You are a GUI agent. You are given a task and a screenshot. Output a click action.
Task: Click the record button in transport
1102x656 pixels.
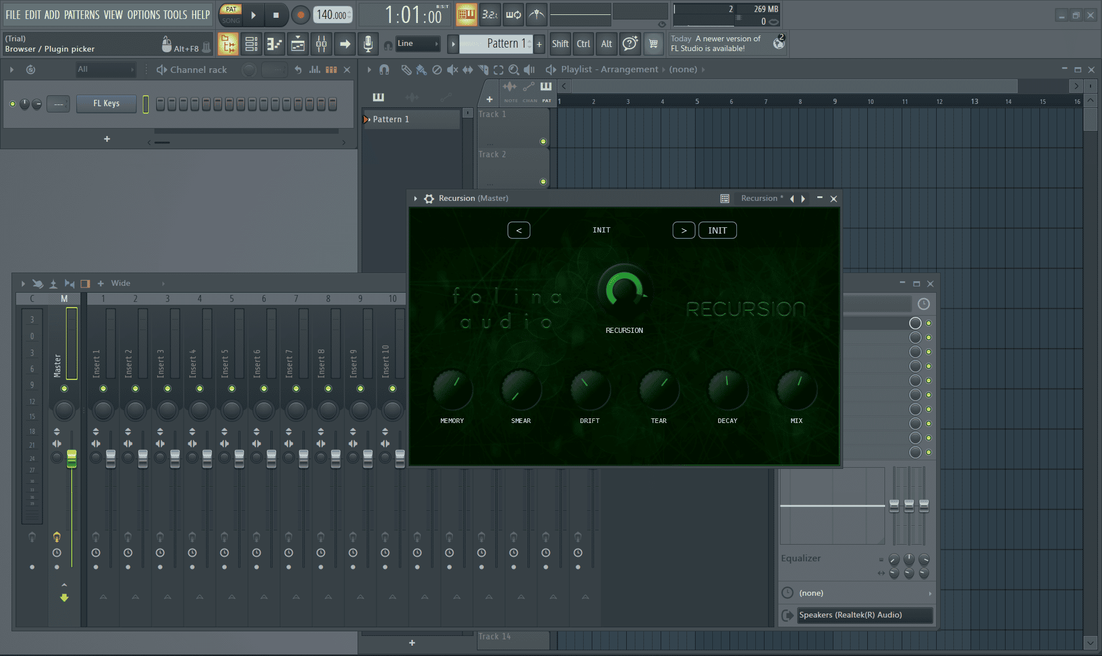point(300,15)
